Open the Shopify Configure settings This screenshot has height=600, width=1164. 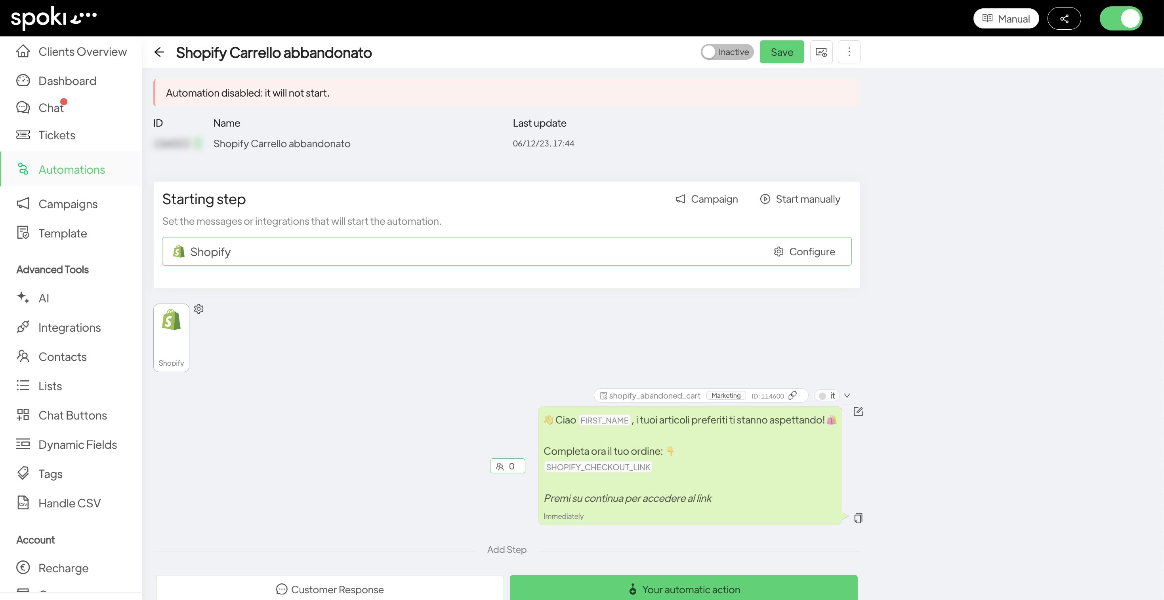pyautogui.click(x=804, y=251)
